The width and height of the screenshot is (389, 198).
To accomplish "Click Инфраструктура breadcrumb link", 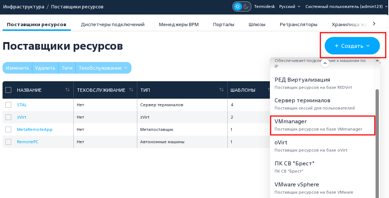I will coord(24,7).
